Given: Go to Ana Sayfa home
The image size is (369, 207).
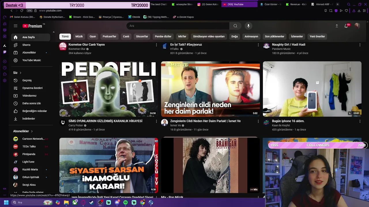Looking at the screenshot, I should (31, 37).
